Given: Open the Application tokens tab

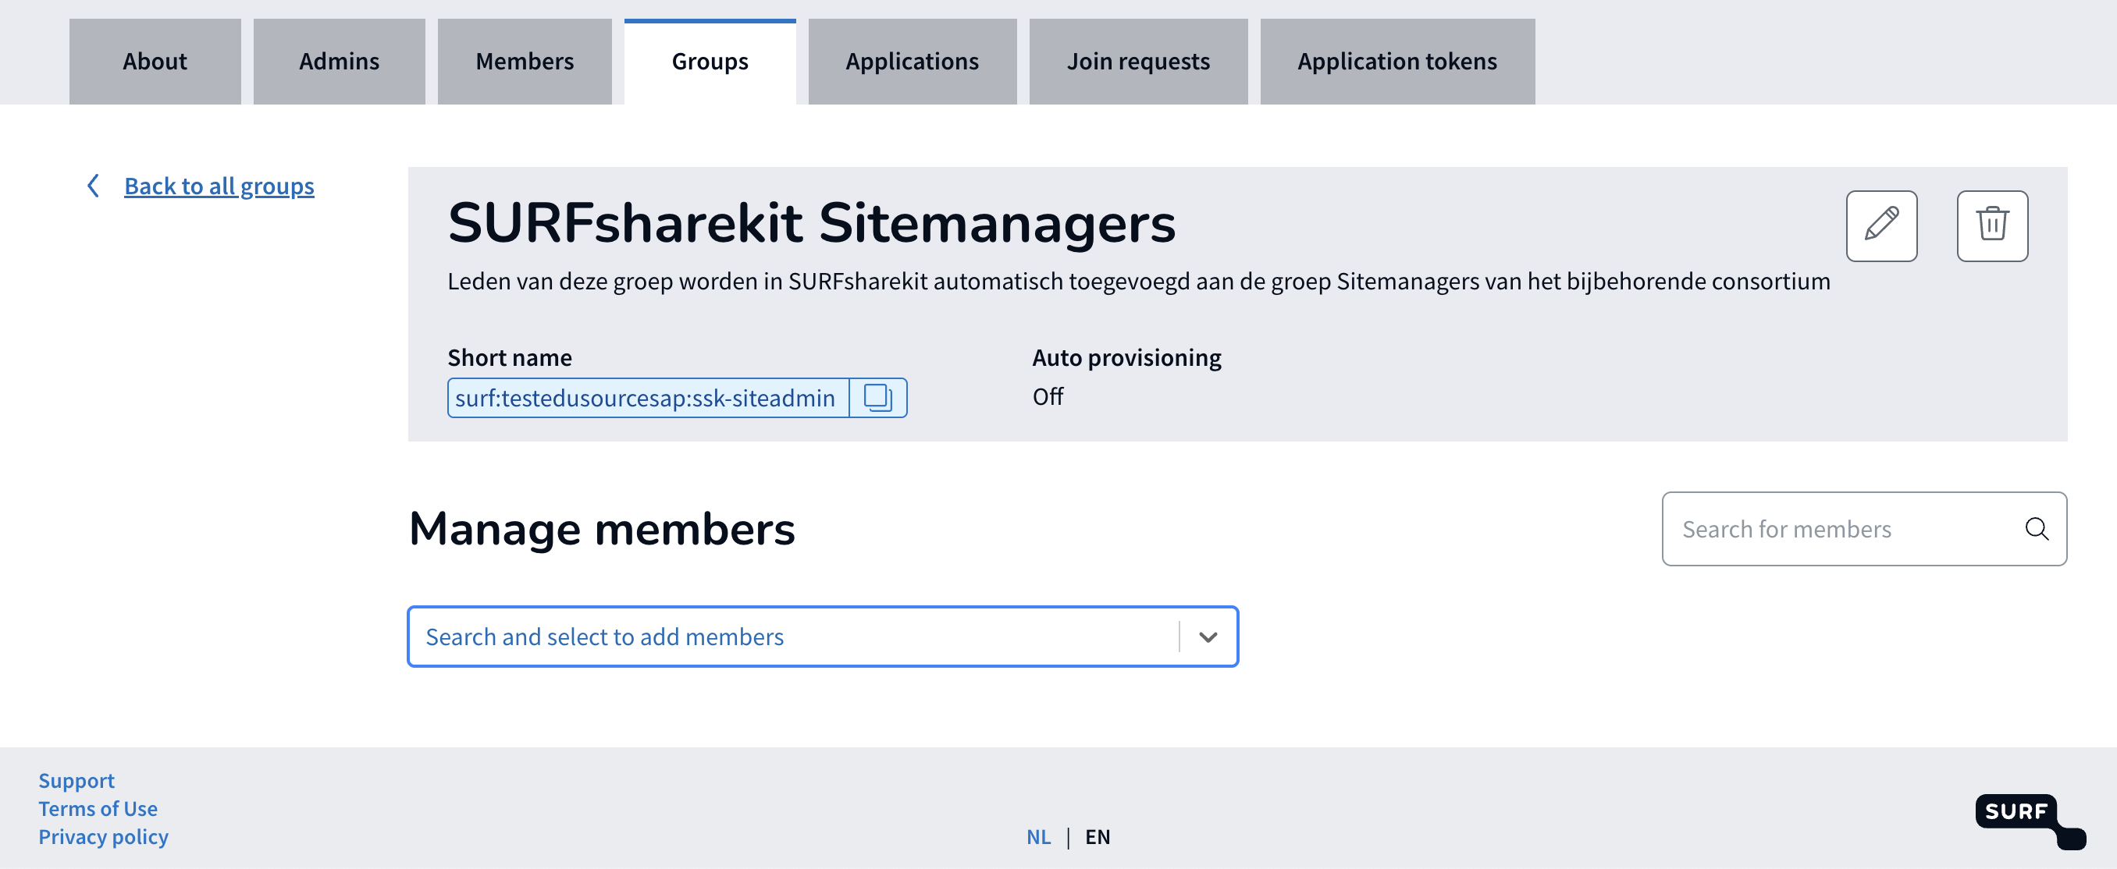Looking at the screenshot, I should point(1397,62).
